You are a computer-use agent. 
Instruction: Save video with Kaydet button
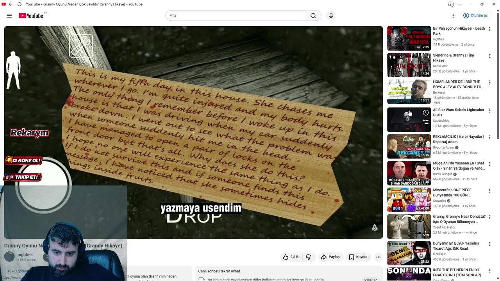[358, 257]
